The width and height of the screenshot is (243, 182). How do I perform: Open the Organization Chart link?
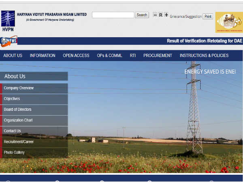pos(18,120)
